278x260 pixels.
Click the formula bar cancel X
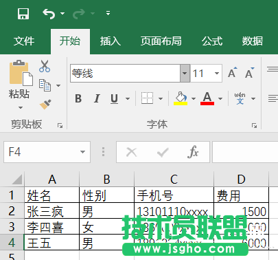pos(132,152)
